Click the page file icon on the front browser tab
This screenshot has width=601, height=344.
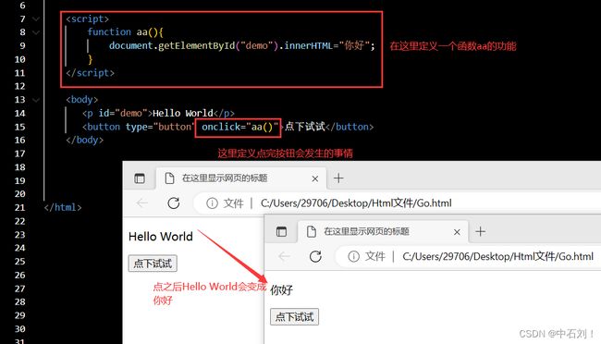312,231
